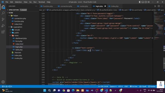Viewport: 165px width, 93px height.
Task: Open the .htaccess file
Action: click(x=18, y=53)
